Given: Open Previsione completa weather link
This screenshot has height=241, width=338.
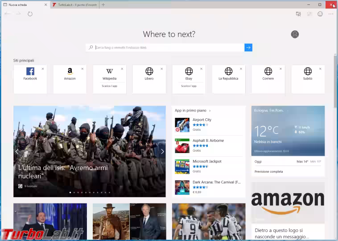Looking at the screenshot, I should [268, 171].
